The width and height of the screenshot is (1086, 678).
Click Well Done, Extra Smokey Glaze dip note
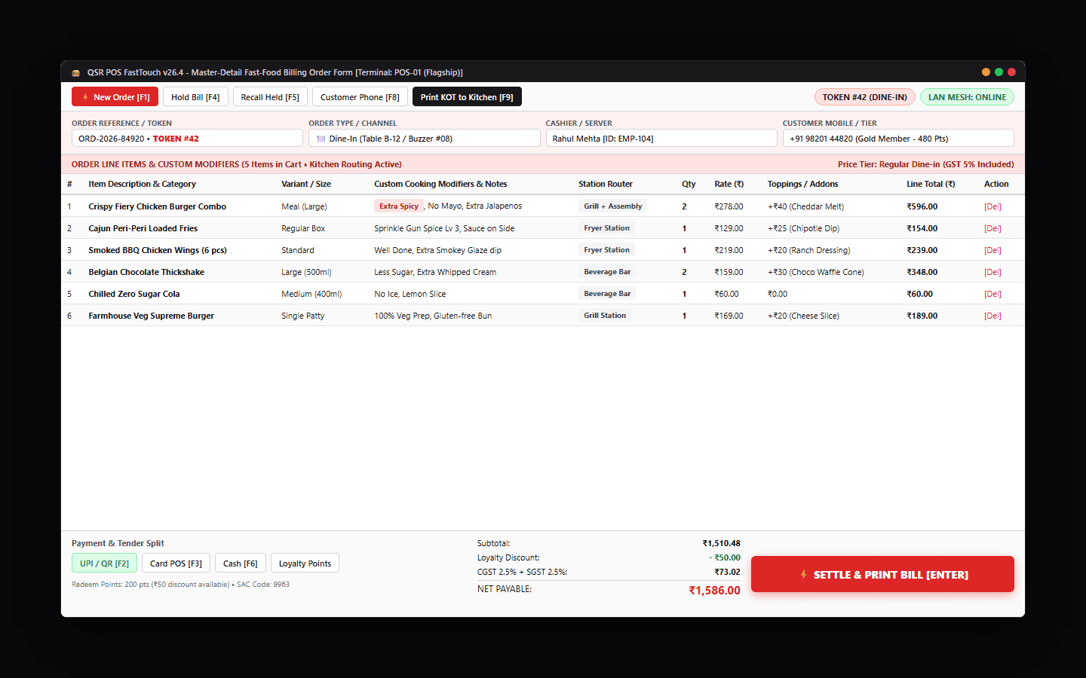[x=437, y=250]
